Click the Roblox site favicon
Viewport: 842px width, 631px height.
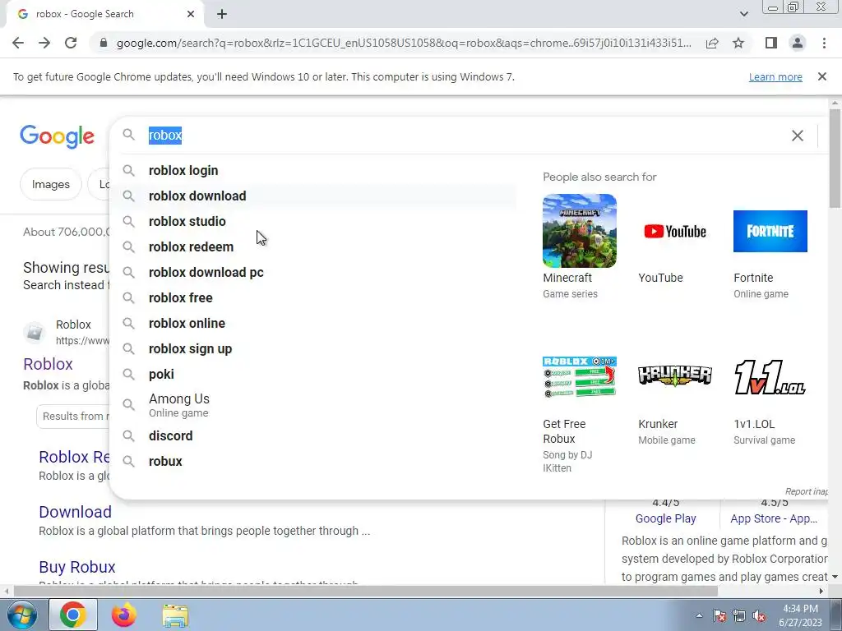click(x=35, y=332)
